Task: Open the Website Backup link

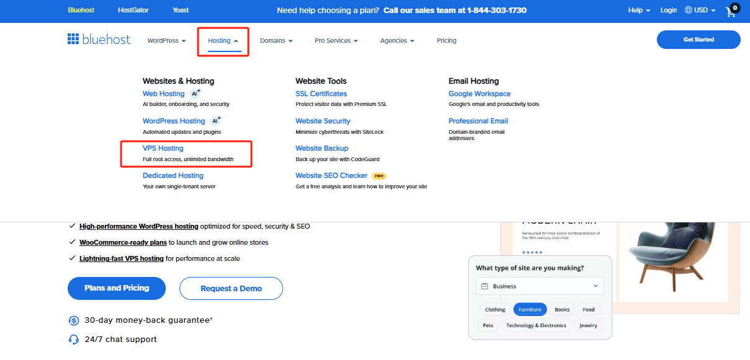Action: [322, 148]
